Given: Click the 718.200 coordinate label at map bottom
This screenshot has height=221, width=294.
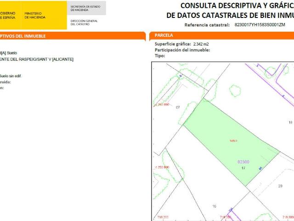Looking at the screenshot, I should [x=163, y=217].
